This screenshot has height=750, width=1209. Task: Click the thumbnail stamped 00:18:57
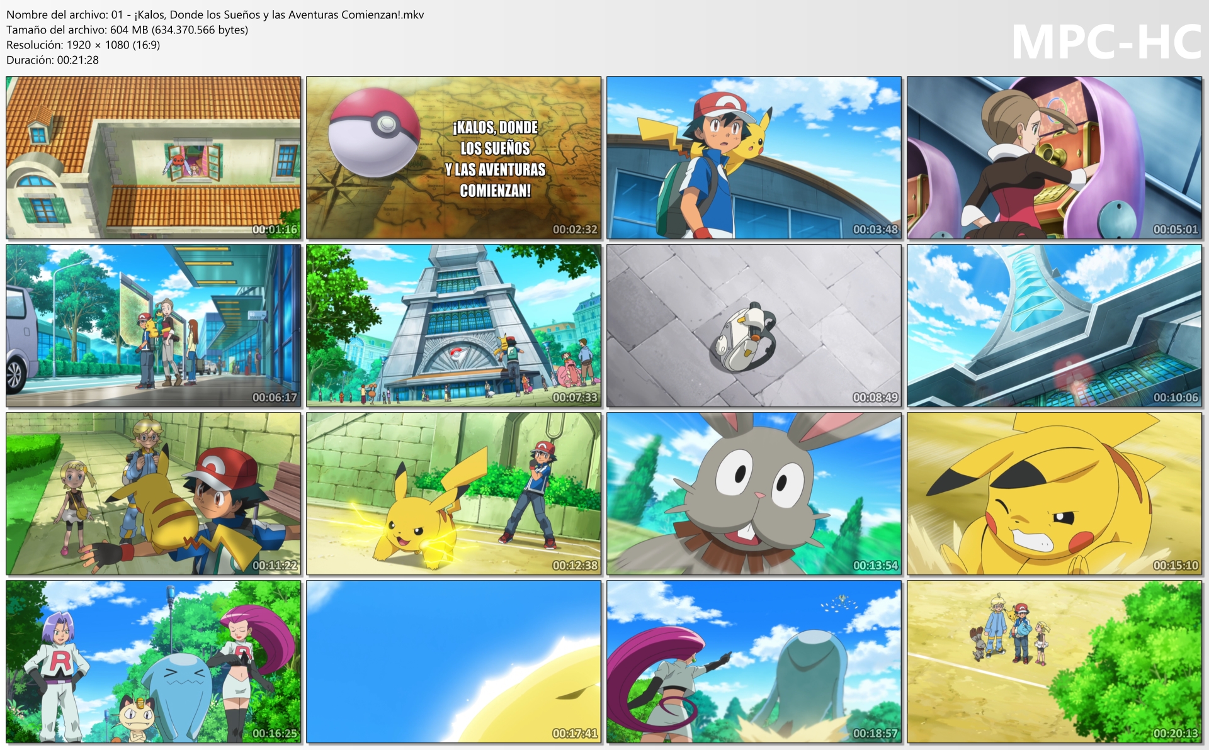[754, 662]
